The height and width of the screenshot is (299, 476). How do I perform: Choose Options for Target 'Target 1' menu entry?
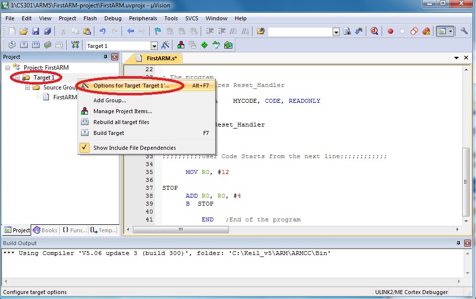click(147, 85)
